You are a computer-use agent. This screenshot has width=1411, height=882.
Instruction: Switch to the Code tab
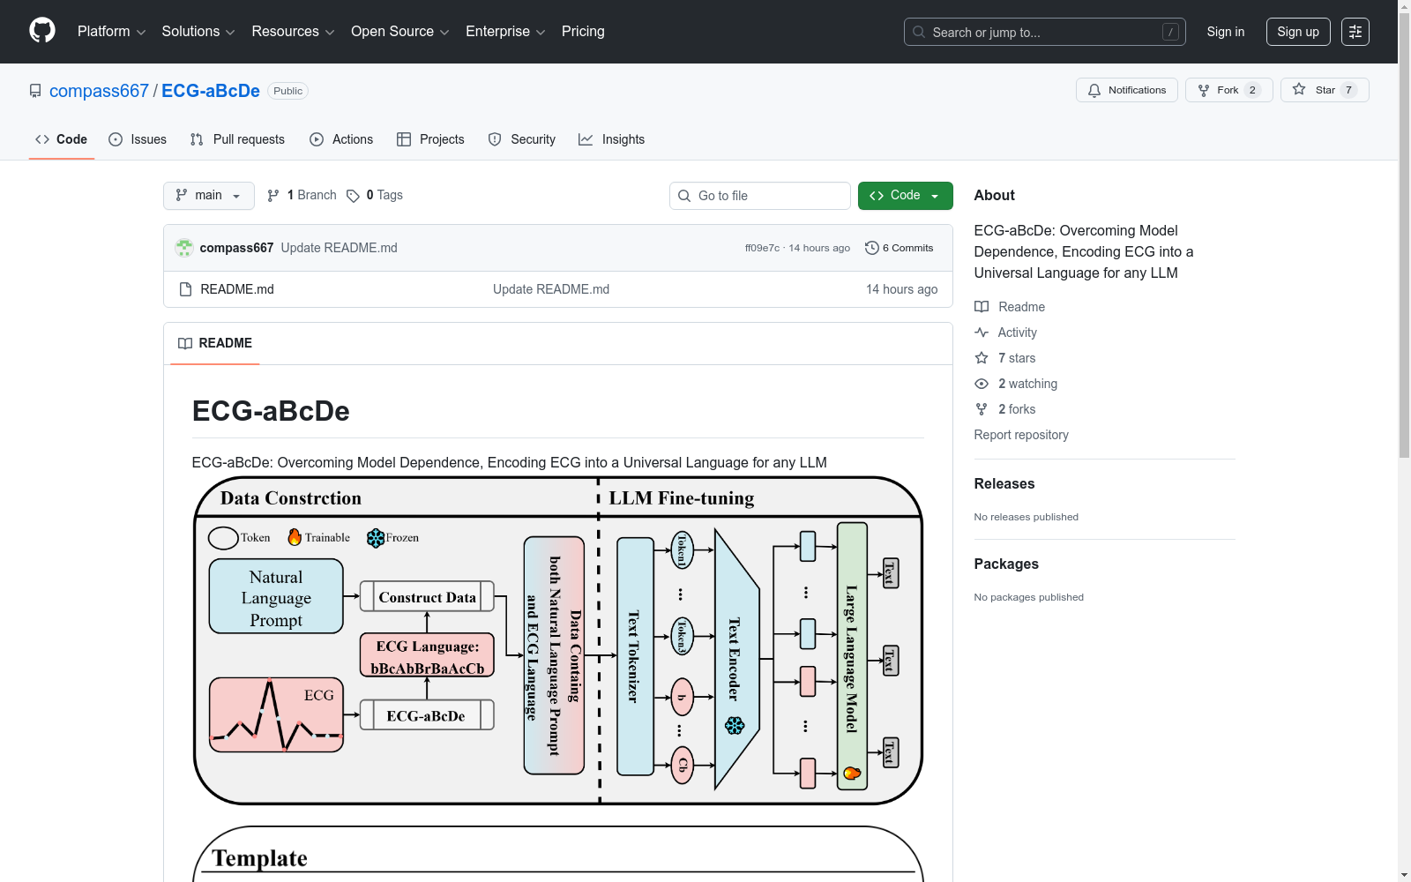(x=62, y=139)
